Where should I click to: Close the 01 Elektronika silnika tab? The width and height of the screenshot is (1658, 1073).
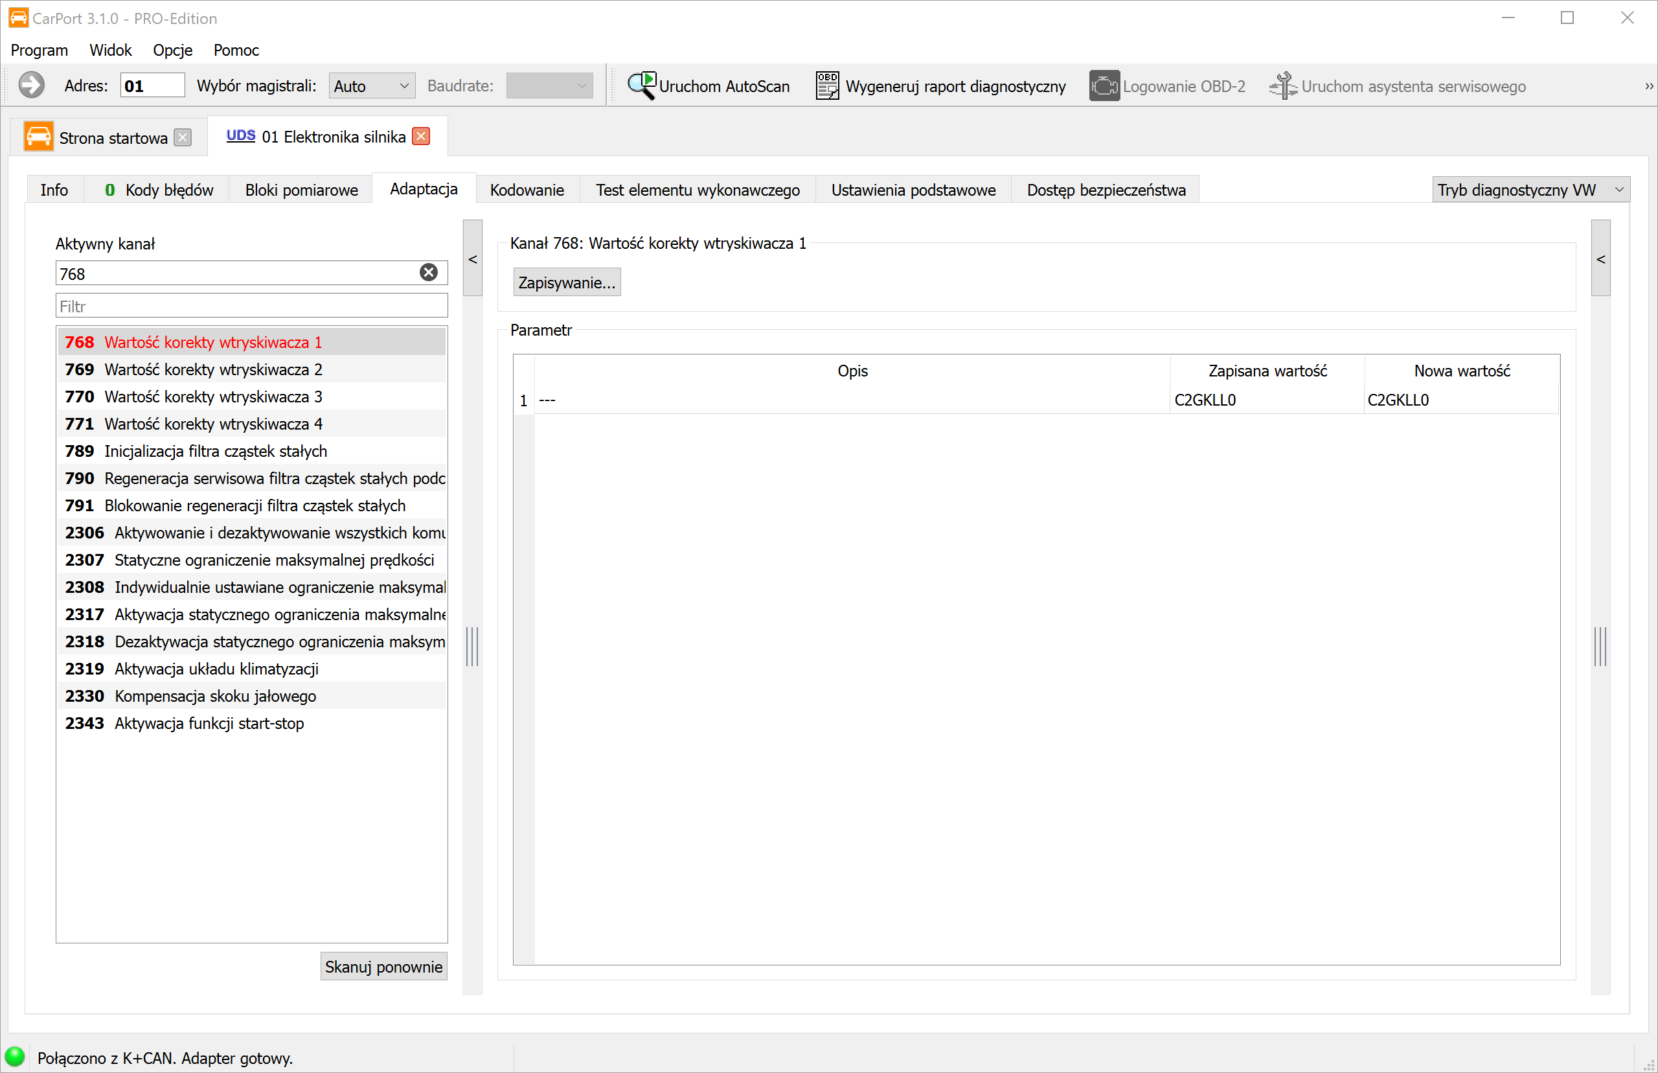420,136
